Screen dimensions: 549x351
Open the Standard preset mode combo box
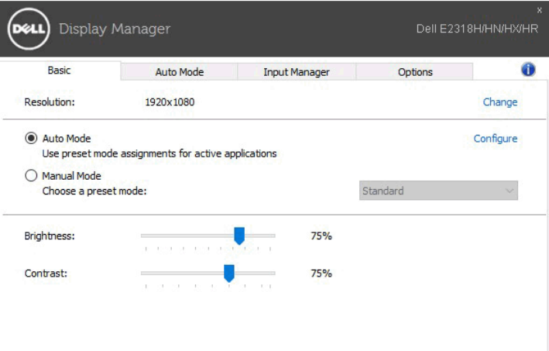pos(438,191)
